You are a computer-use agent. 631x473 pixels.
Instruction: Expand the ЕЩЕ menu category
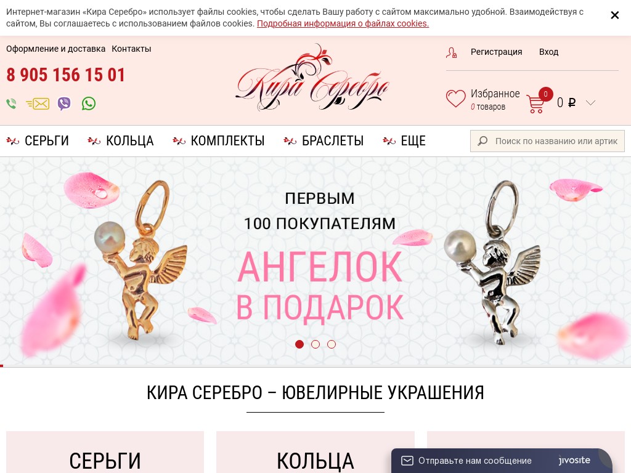click(x=404, y=141)
